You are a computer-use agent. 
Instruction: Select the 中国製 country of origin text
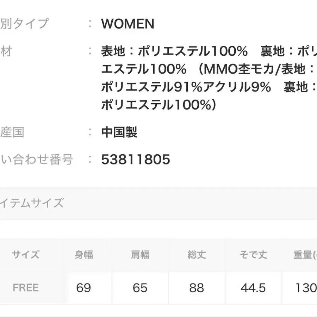[x=119, y=132]
